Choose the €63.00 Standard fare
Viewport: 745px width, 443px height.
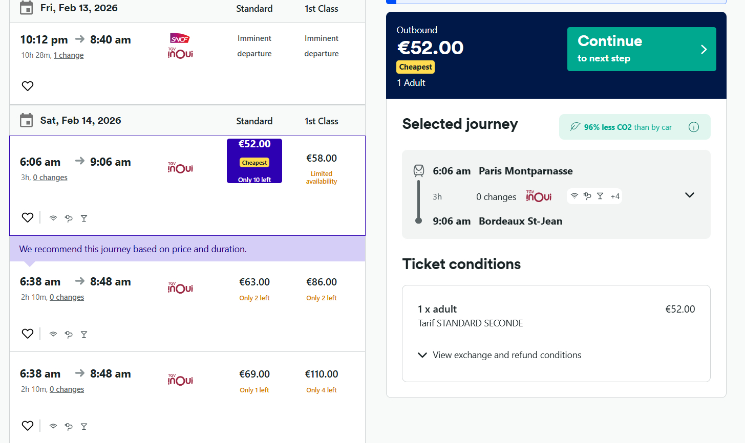(x=254, y=282)
